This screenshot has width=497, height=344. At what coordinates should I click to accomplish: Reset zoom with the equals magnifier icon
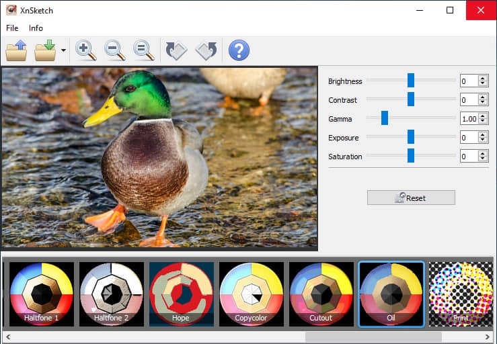(144, 50)
